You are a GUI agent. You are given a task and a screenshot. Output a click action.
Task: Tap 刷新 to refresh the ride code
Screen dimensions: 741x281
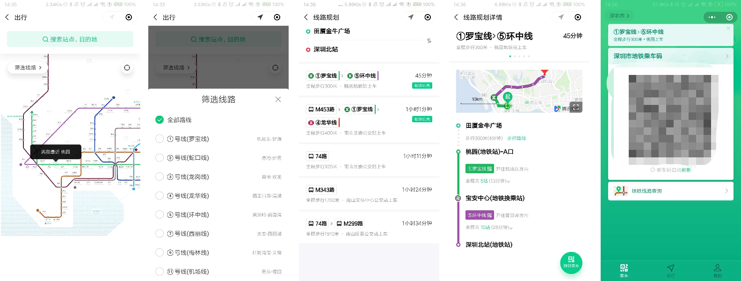pos(686,170)
